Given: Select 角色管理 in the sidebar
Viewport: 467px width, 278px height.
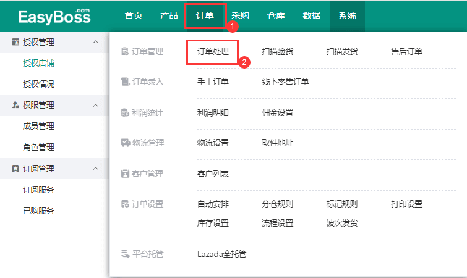Looking at the screenshot, I should [x=38, y=147].
